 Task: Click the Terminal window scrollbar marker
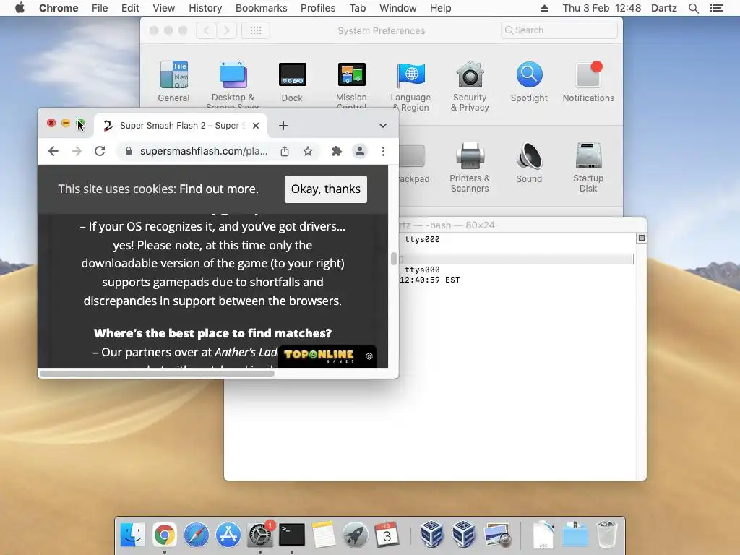[642, 238]
